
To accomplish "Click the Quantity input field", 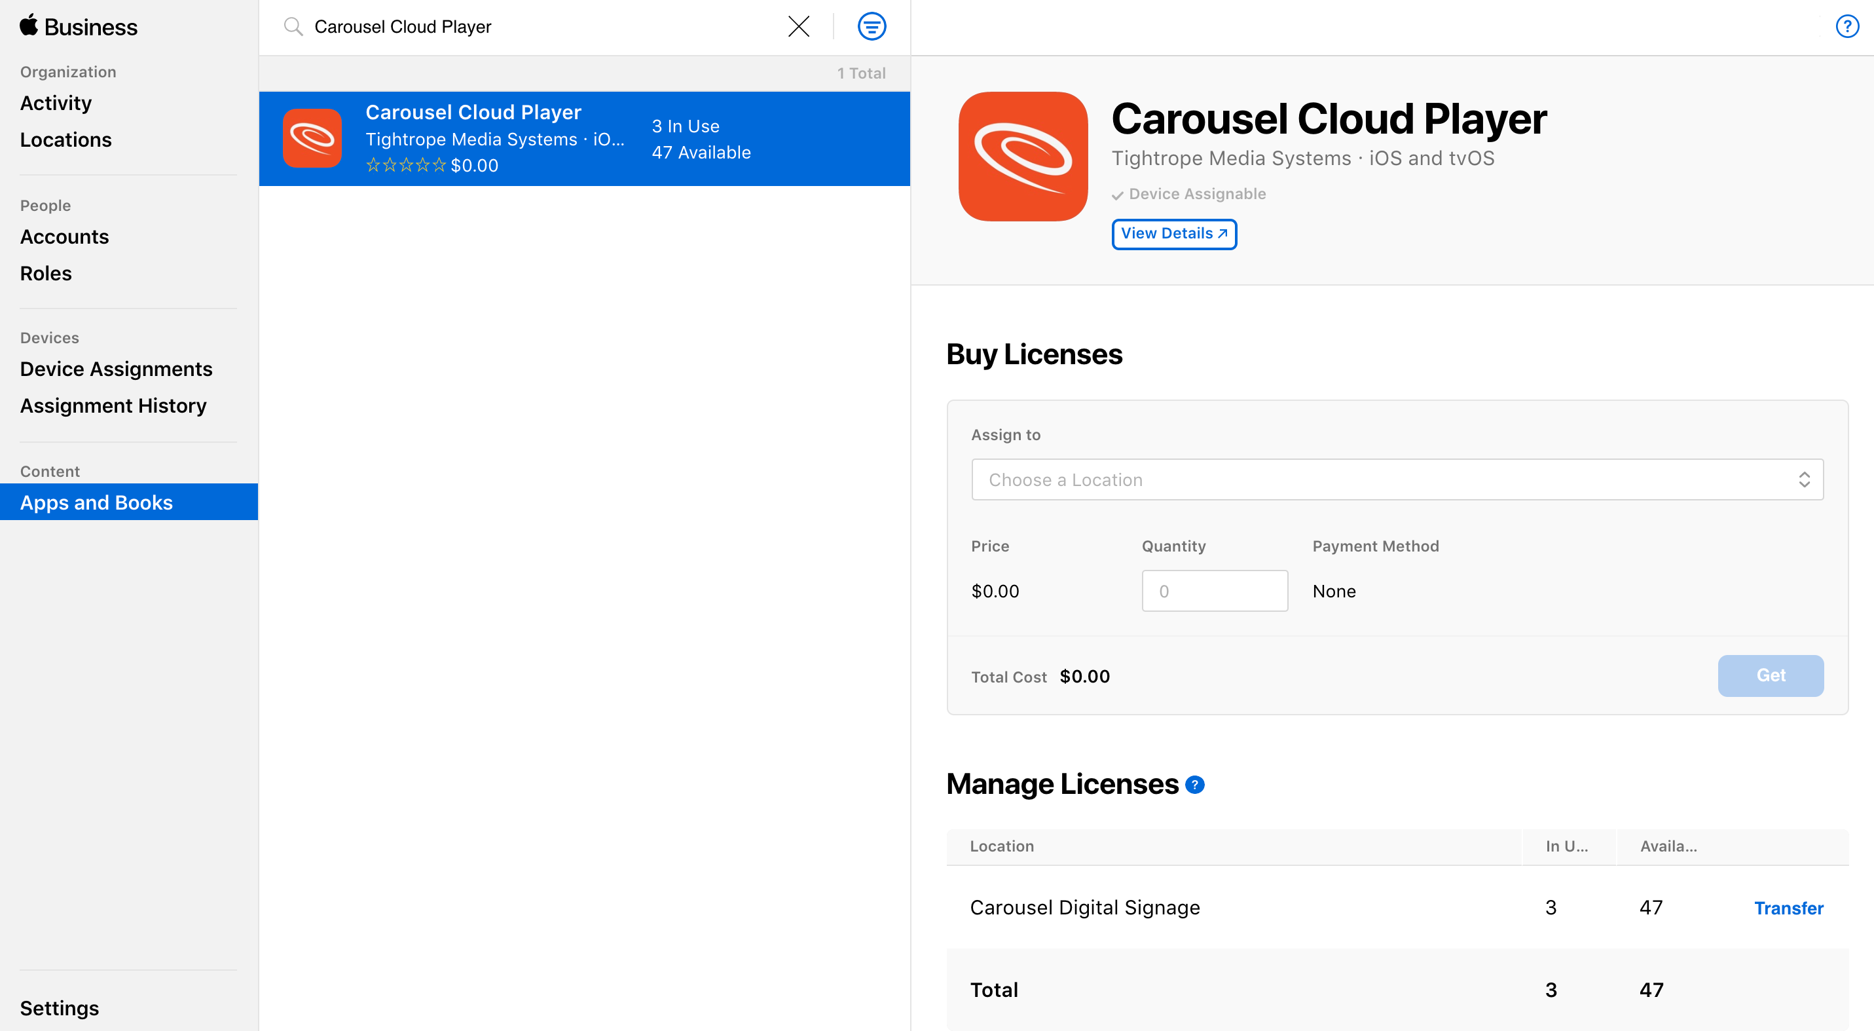I will (x=1214, y=591).
